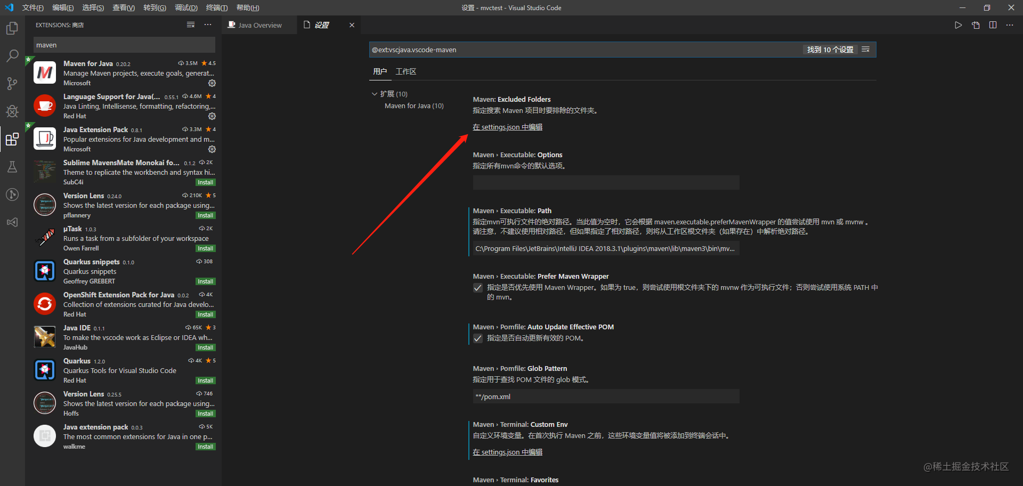Image resolution: width=1023 pixels, height=486 pixels.
Task: Click the filter icon next to 找到 10 个设置
Action: 866,49
